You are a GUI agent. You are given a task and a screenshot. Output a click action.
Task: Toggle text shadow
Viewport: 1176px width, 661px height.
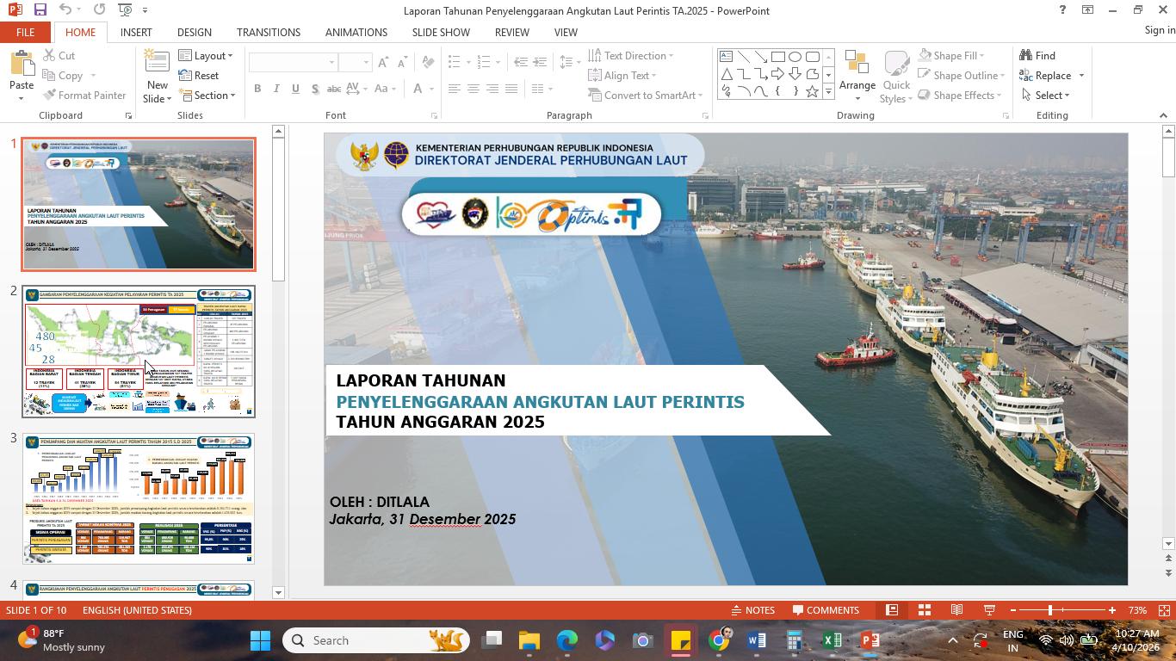[x=314, y=89]
